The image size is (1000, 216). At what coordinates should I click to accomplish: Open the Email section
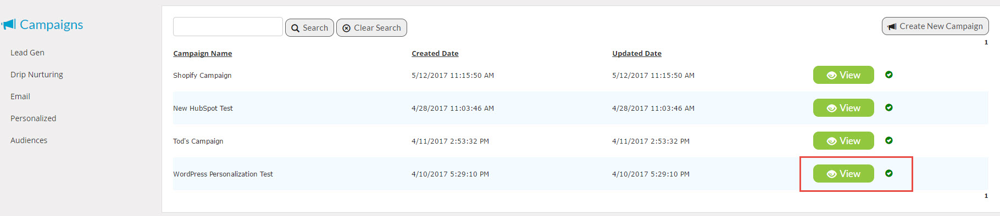click(20, 96)
